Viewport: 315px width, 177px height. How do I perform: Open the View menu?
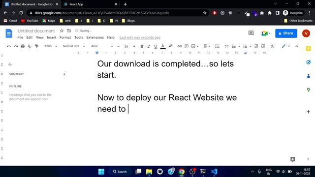40,37
